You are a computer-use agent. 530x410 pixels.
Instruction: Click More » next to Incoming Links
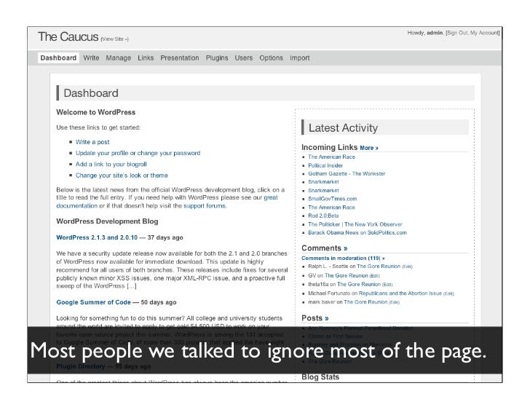click(369, 148)
